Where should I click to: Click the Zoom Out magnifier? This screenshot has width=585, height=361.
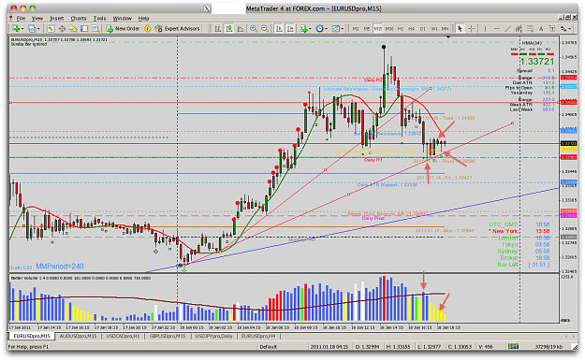(265, 28)
